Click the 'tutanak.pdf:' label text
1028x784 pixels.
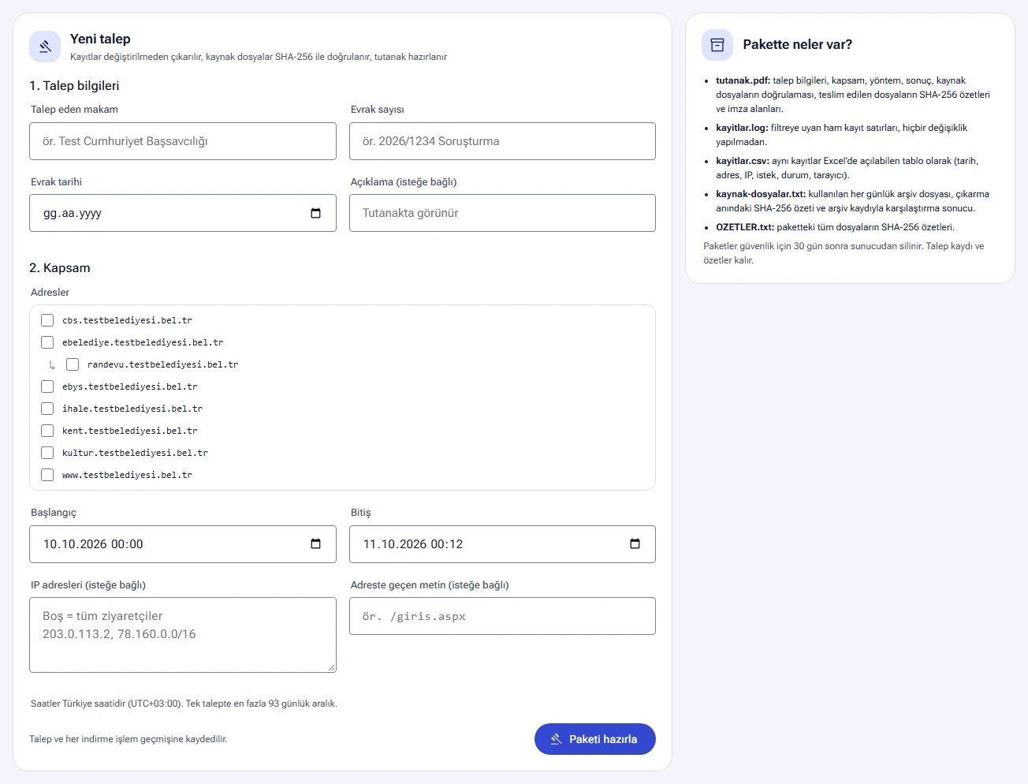743,80
